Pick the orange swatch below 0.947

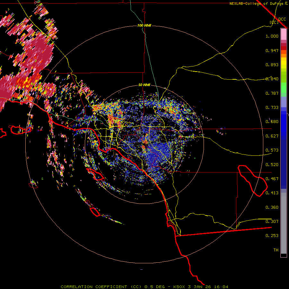(284, 56)
